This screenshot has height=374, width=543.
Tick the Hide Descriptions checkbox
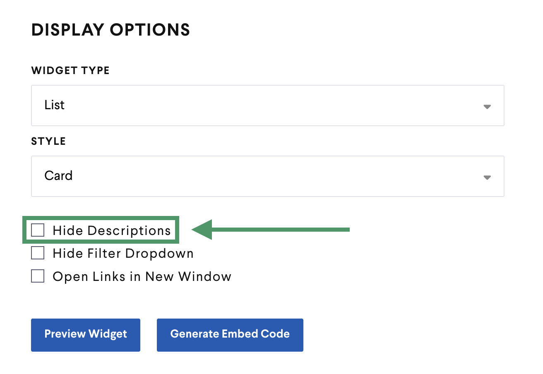click(x=38, y=230)
